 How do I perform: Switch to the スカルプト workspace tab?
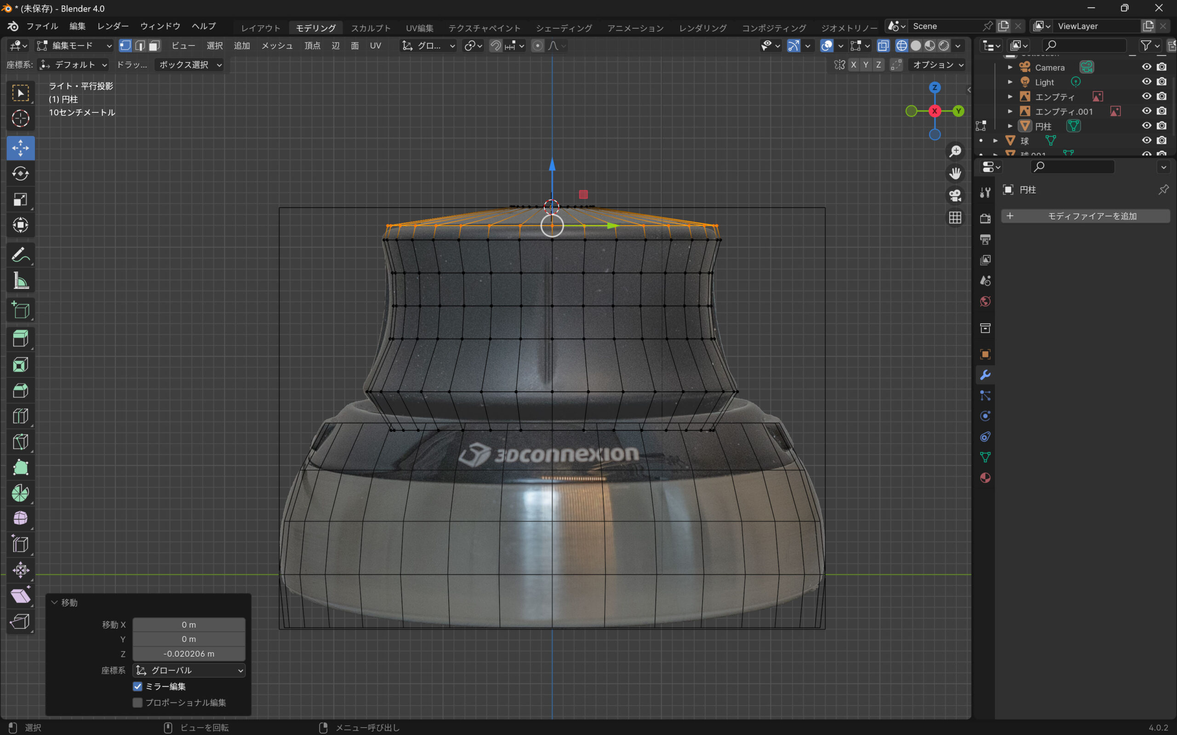pyautogui.click(x=371, y=28)
